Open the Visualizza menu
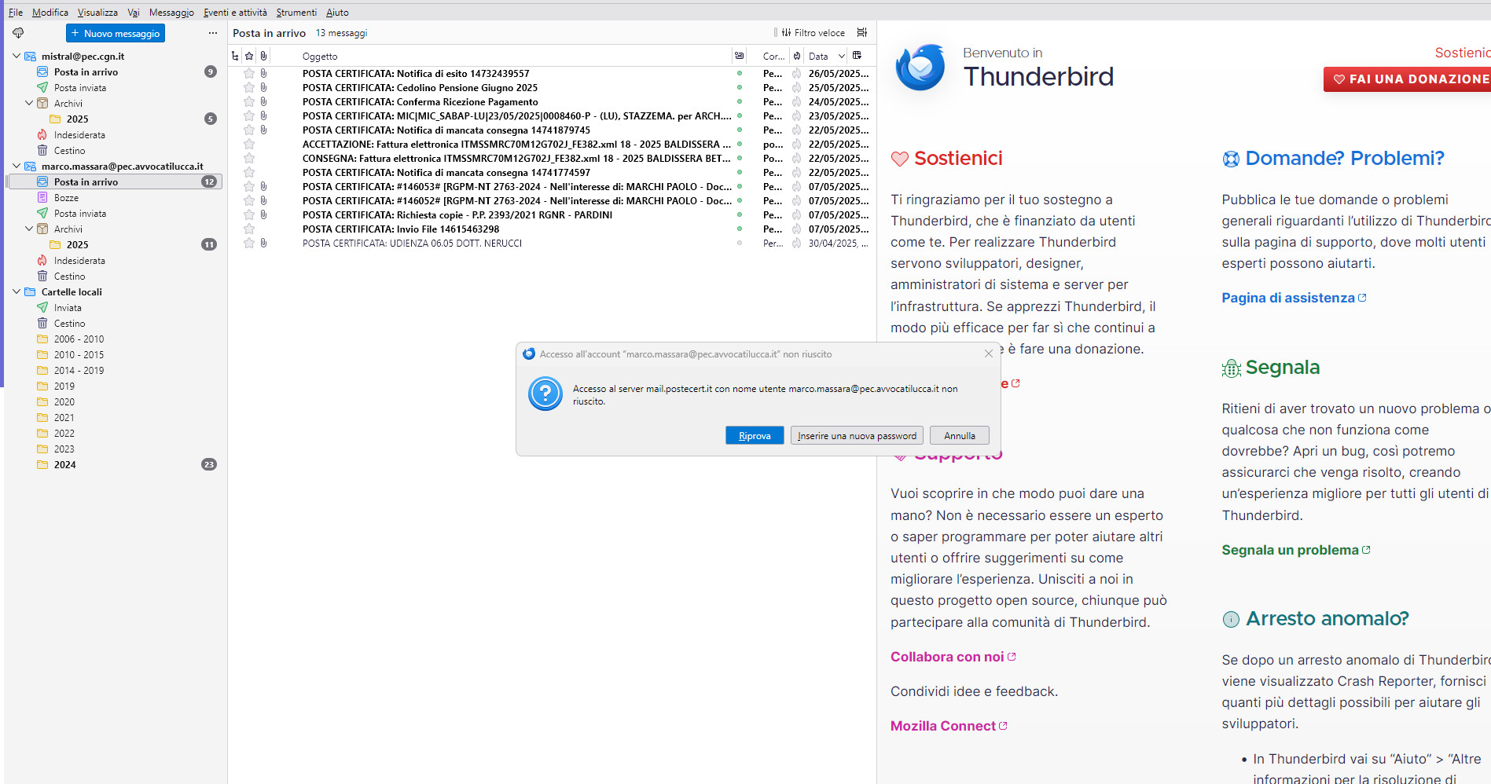The height and width of the screenshot is (784, 1491). click(x=97, y=13)
